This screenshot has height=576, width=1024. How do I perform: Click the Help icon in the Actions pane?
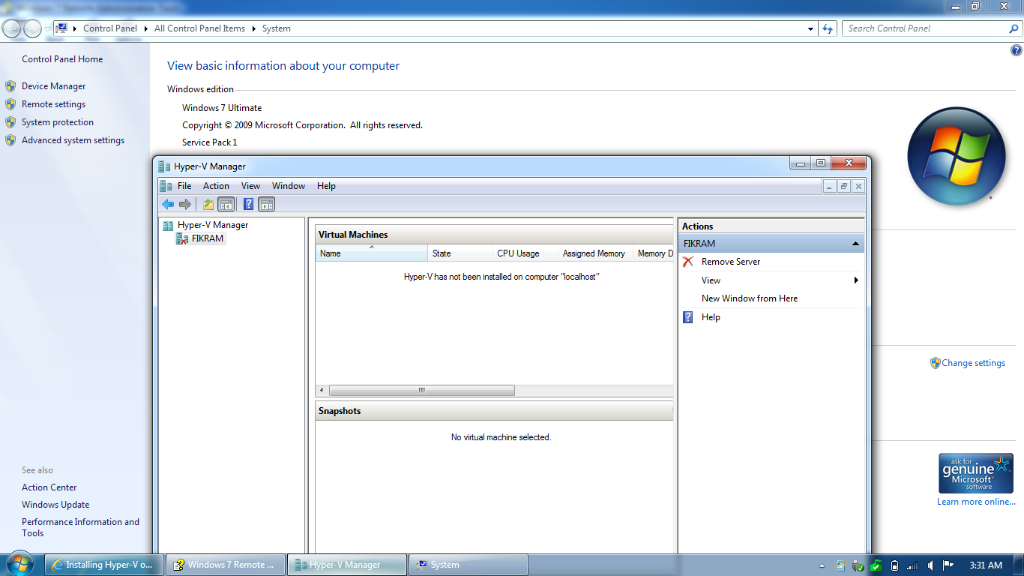pos(688,317)
